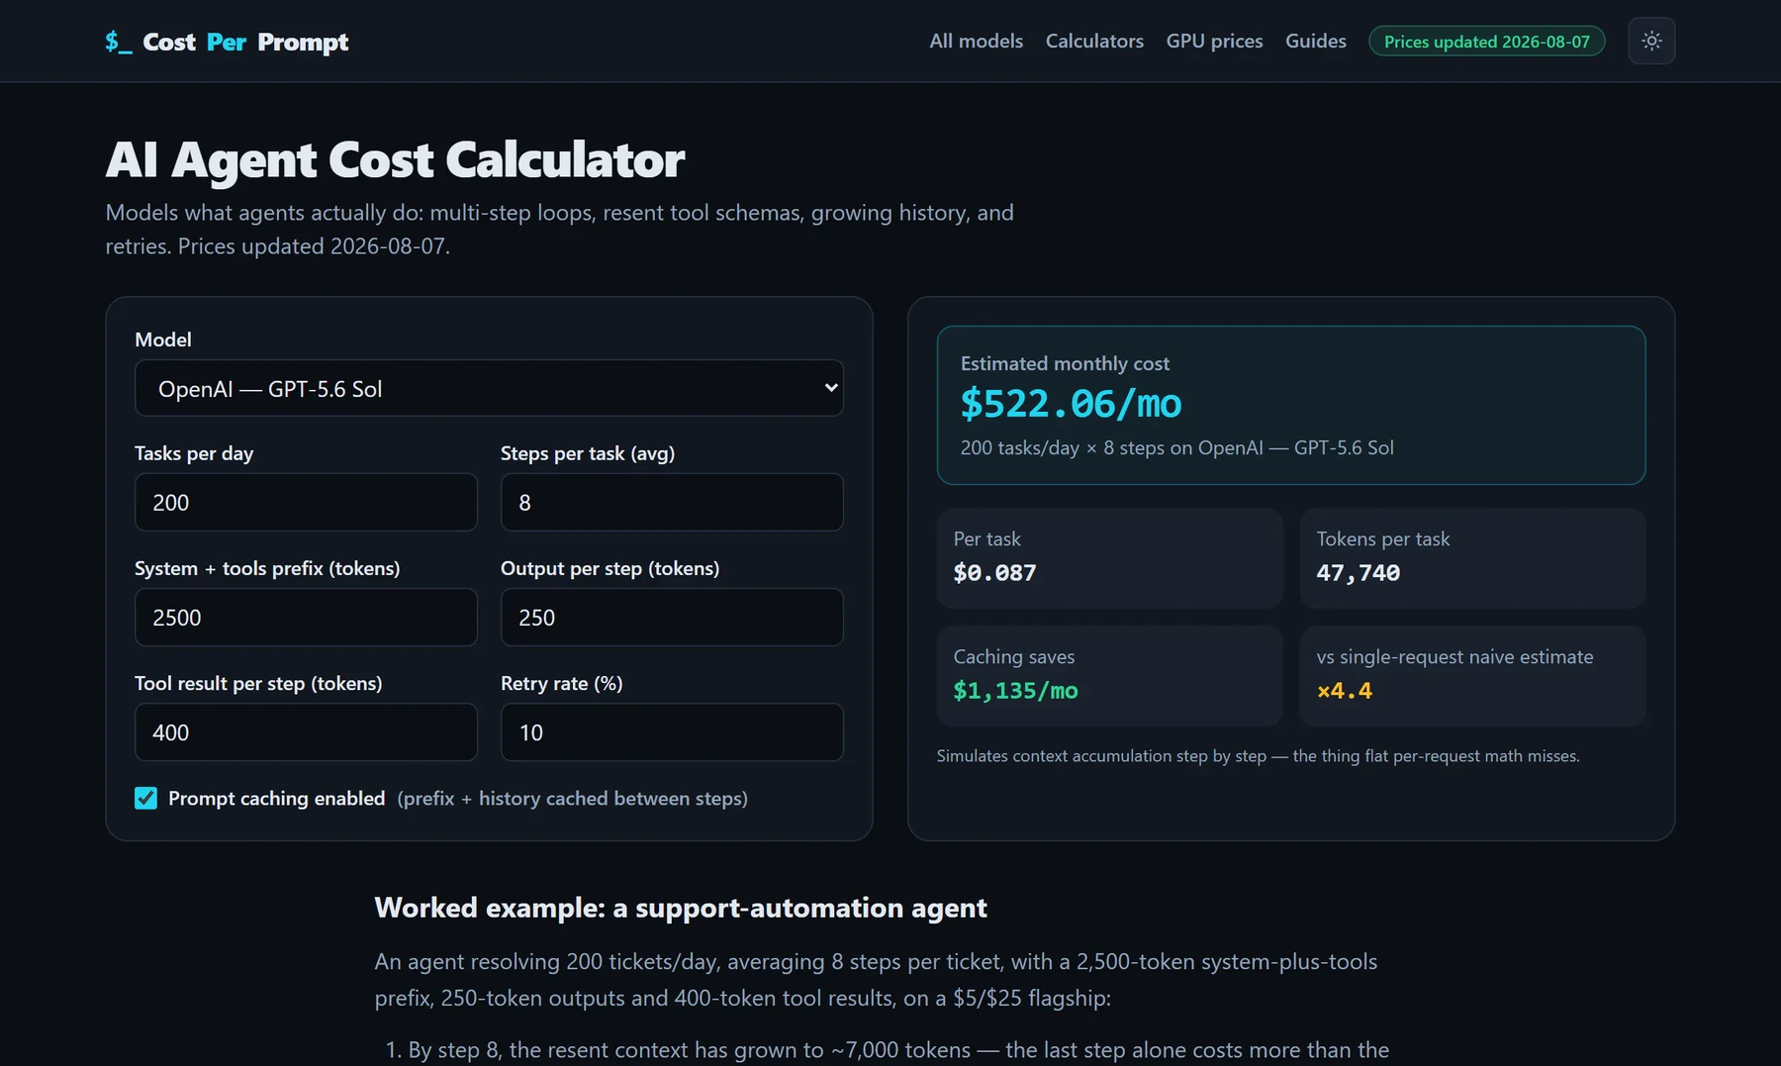The width and height of the screenshot is (1781, 1066).
Task: Click into the Retry rate field
Action: coord(672,731)
